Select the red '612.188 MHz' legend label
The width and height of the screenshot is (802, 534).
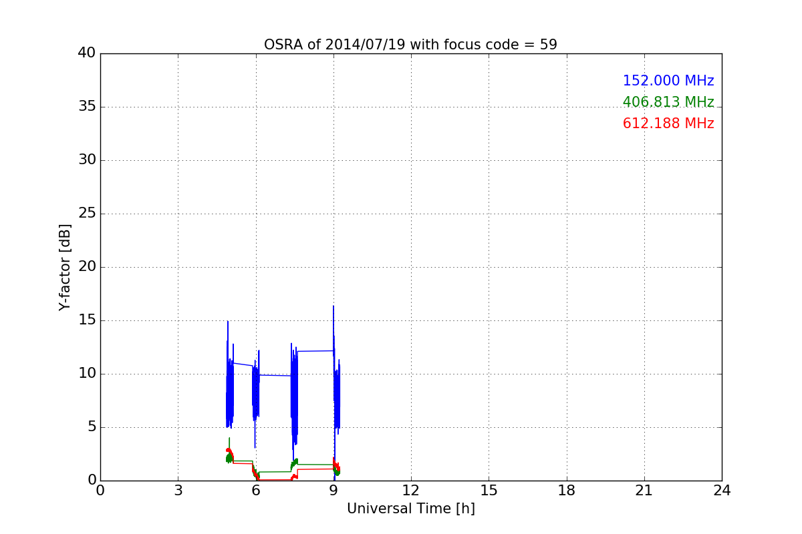click(668, 123)
